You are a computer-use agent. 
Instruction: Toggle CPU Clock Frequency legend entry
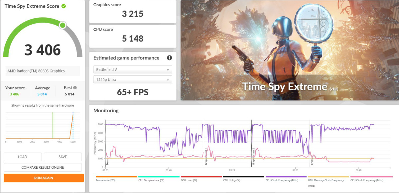tap(286, 179)
